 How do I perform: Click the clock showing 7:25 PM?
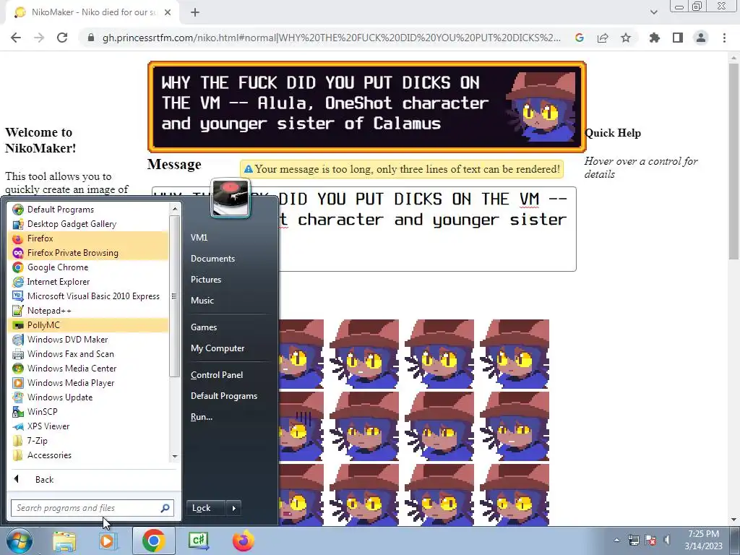[704, 541]
